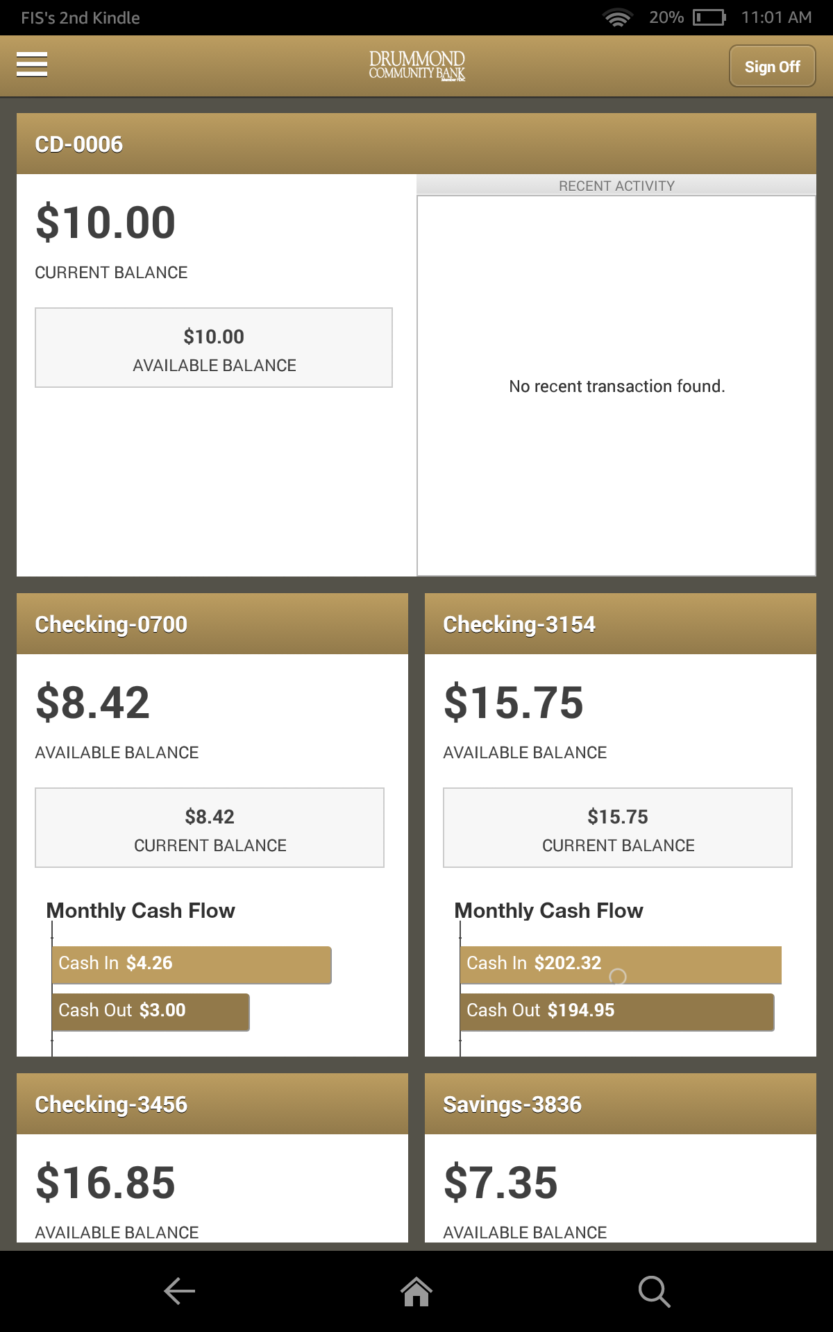Select the Checking-3154 account header
This screenshot has width=833, height=1332.
(519, 624)
